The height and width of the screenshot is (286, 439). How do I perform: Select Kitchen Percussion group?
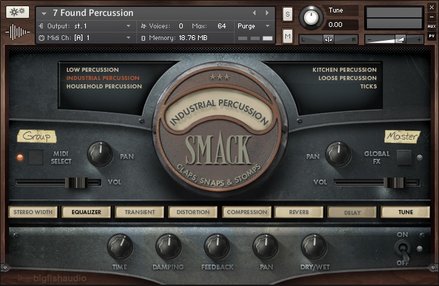click(x=344, y=70)
